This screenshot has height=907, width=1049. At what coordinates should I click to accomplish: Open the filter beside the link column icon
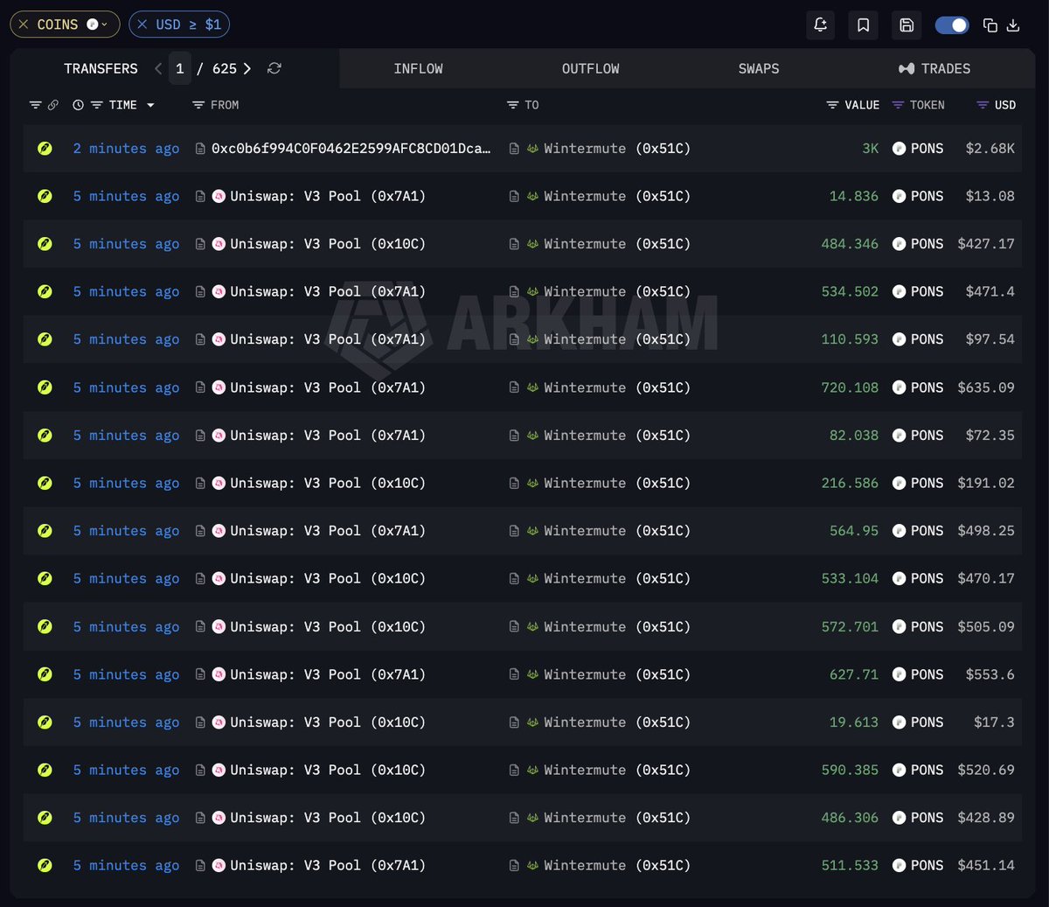[36, 105]
